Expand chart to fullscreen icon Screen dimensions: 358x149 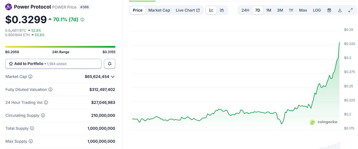(x=351, y=10)
